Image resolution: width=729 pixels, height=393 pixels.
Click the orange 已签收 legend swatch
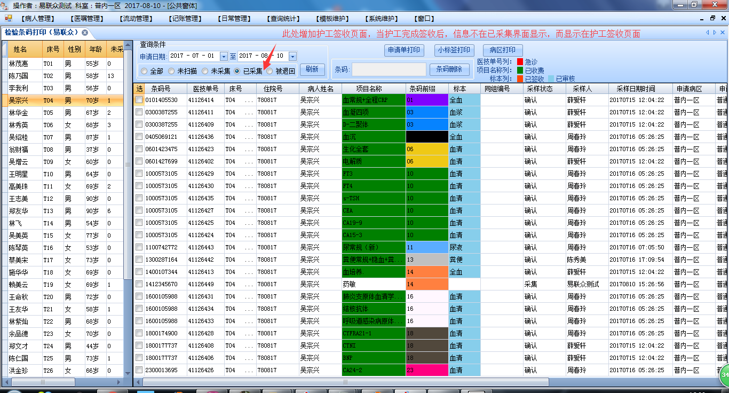click(x=520, y=78)
